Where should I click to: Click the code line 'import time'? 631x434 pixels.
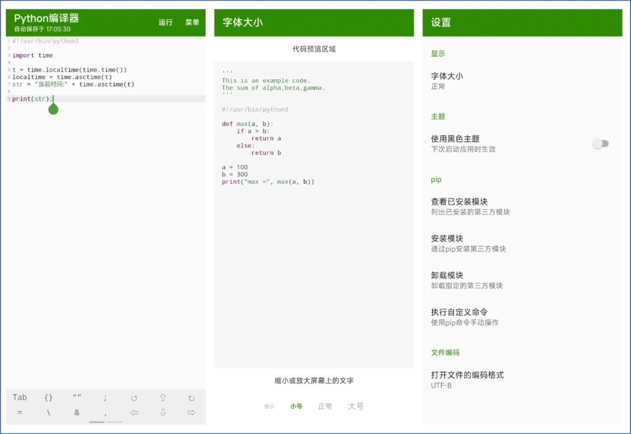[x=32, y=55]
